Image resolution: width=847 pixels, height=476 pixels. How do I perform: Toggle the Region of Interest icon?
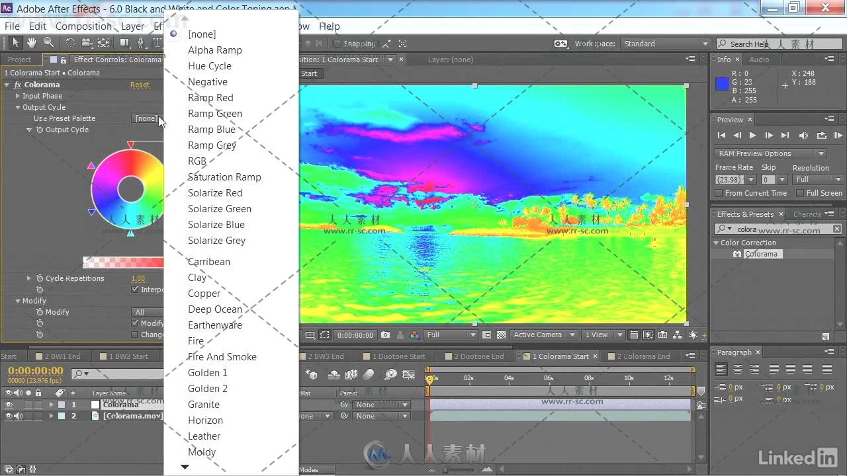486,335
